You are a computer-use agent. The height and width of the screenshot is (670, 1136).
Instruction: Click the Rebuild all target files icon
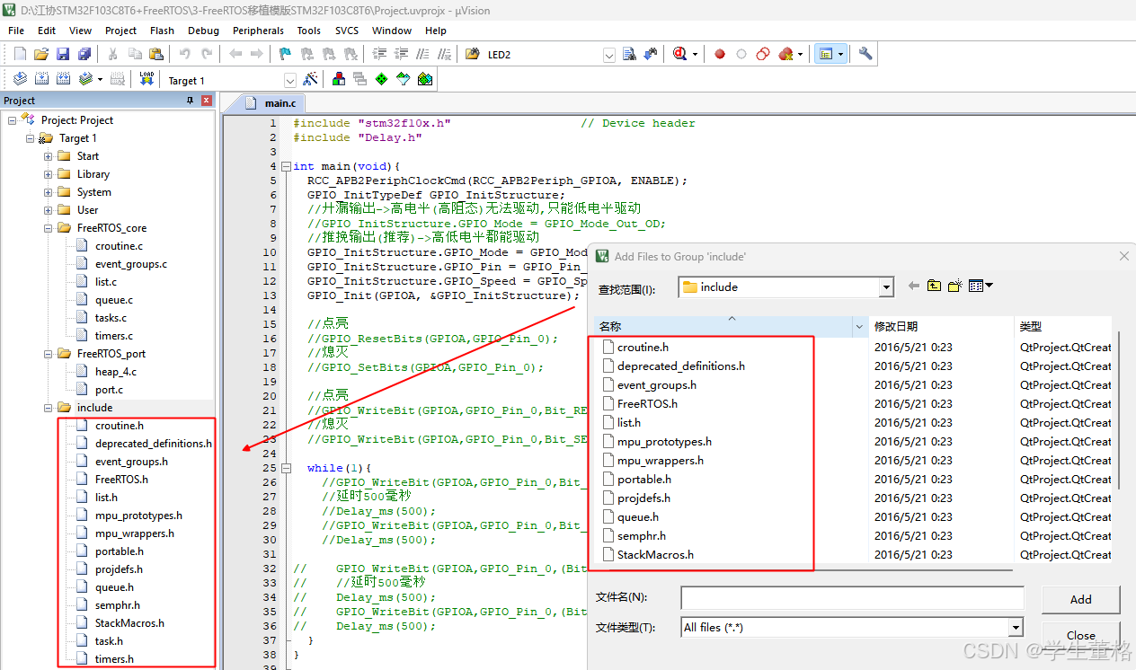(63, 79)
